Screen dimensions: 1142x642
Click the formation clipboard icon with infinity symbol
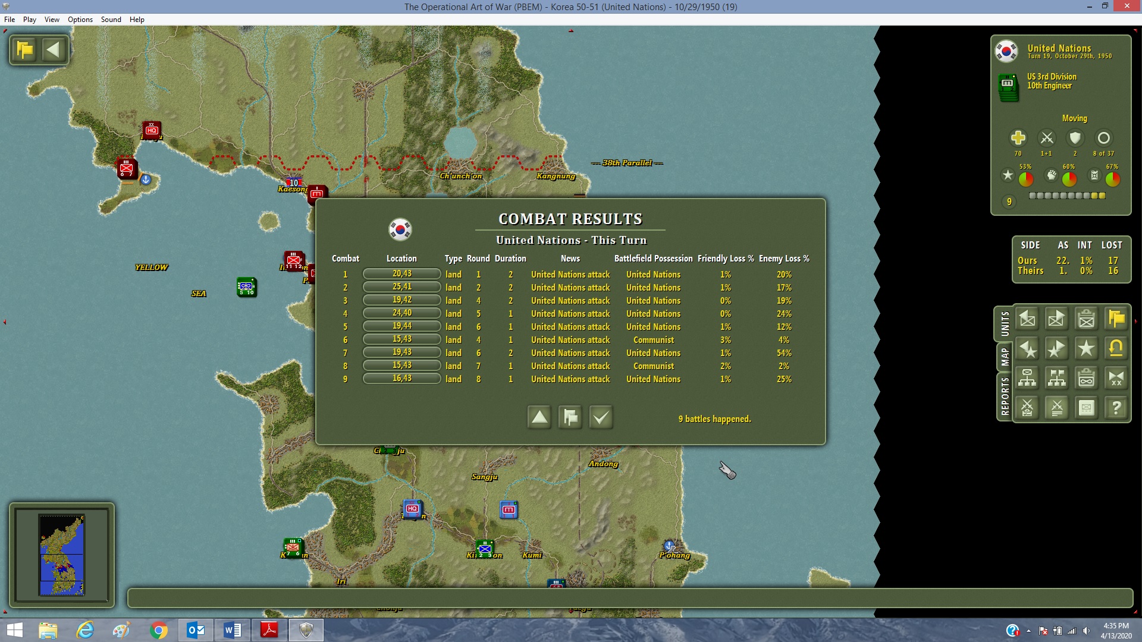1087,378
